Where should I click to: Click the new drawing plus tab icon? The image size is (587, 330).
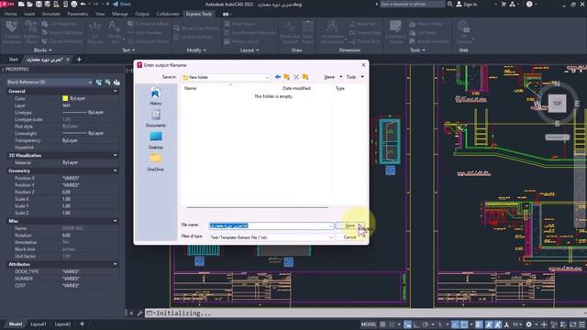79,60
